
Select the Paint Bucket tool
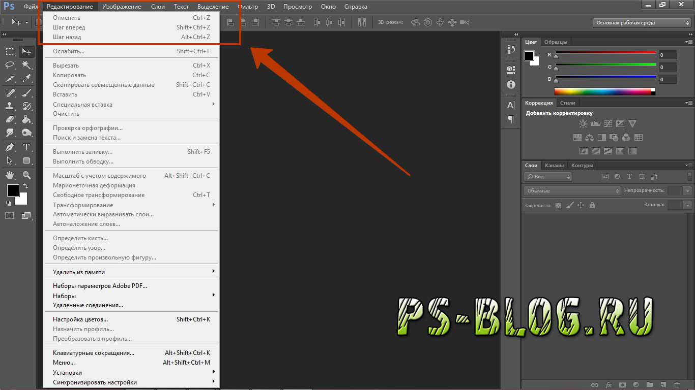click(x=26, y=120)
